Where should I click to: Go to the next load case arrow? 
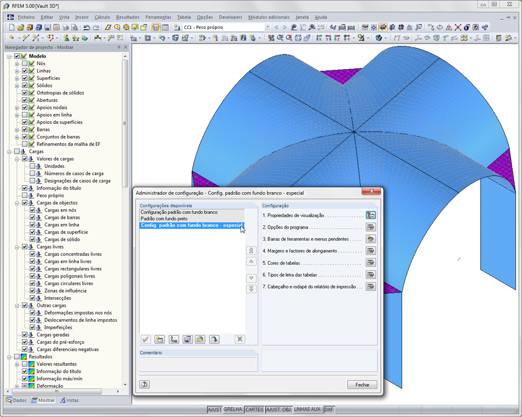tap(284, 27)
